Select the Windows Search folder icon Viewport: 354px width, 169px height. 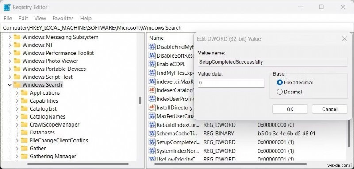coord(17,84)
